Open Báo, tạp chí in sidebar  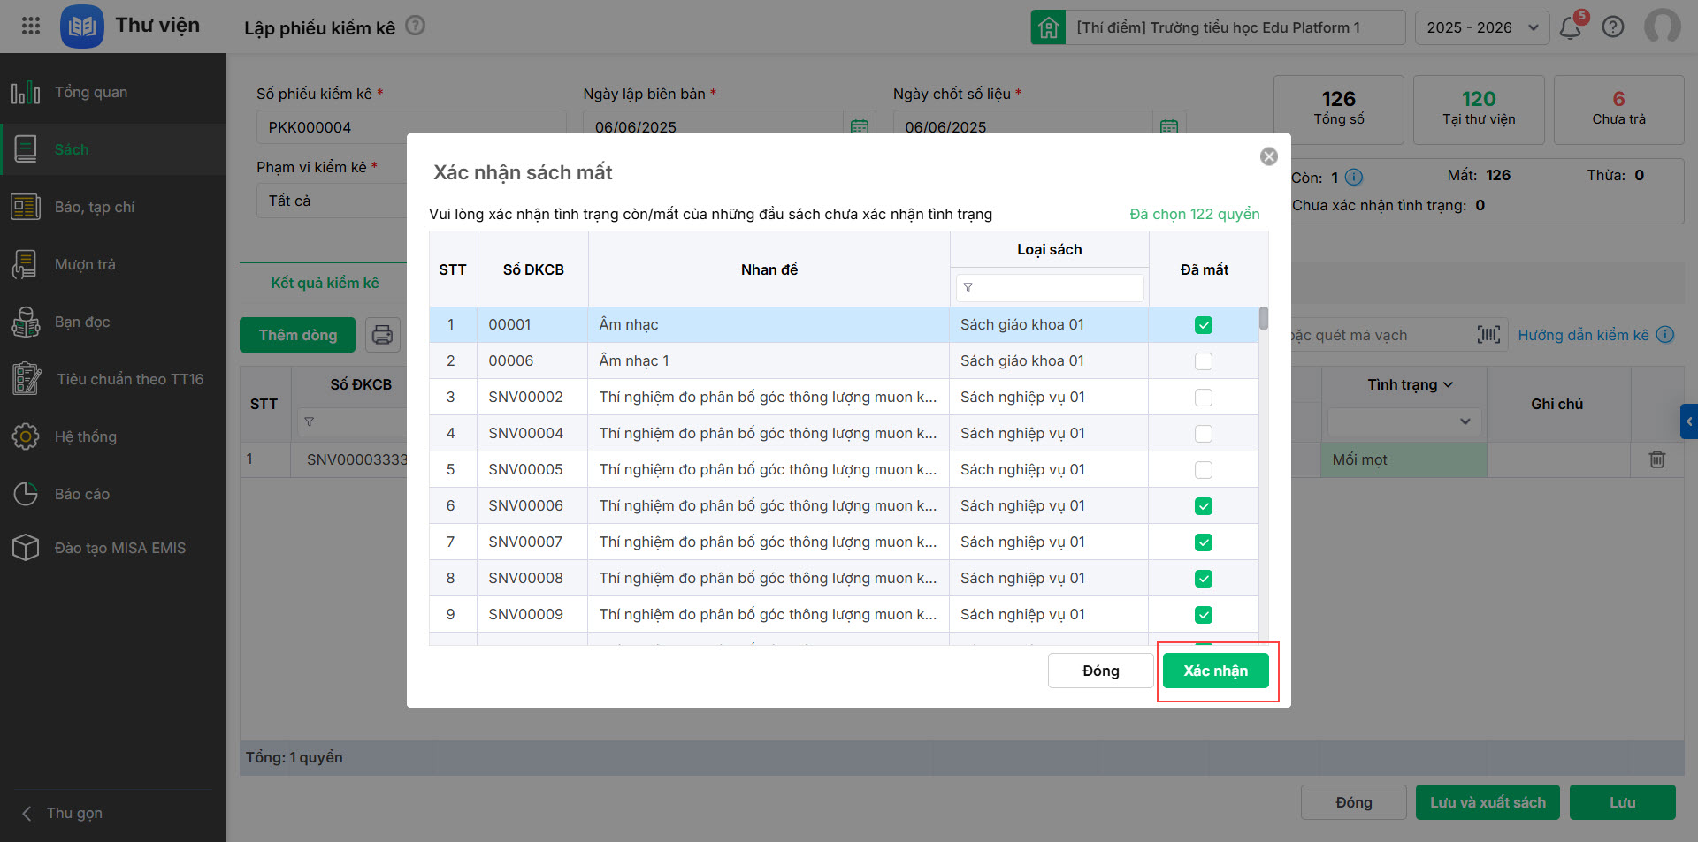coord(113,207)
